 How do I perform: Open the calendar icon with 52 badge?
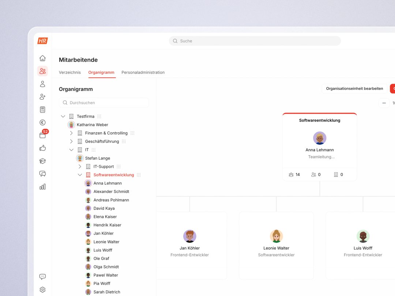point(42,135)
